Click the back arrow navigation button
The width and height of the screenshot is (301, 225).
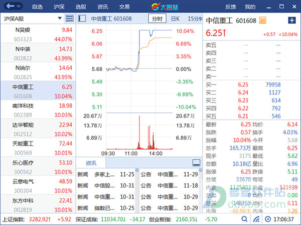click(10, 6)
